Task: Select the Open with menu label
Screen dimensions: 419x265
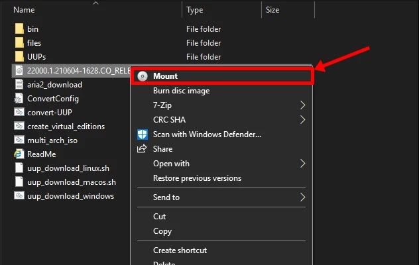Action: [171, 164]
